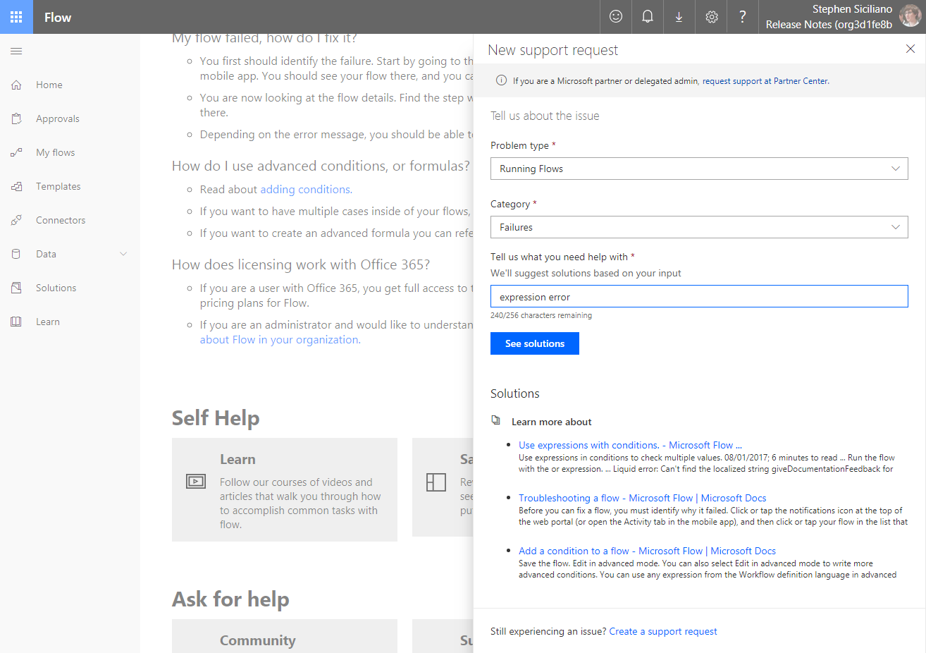Open the Category dropdown showing Failures

pyautogui.click(x=698, y=227)
